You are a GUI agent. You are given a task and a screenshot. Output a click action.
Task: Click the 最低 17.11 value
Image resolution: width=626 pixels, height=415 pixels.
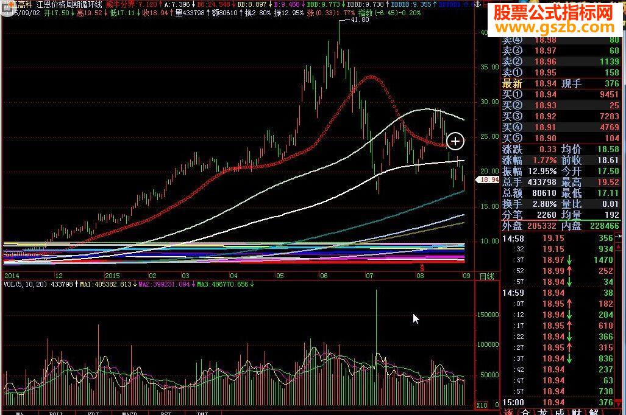(608, 193)
